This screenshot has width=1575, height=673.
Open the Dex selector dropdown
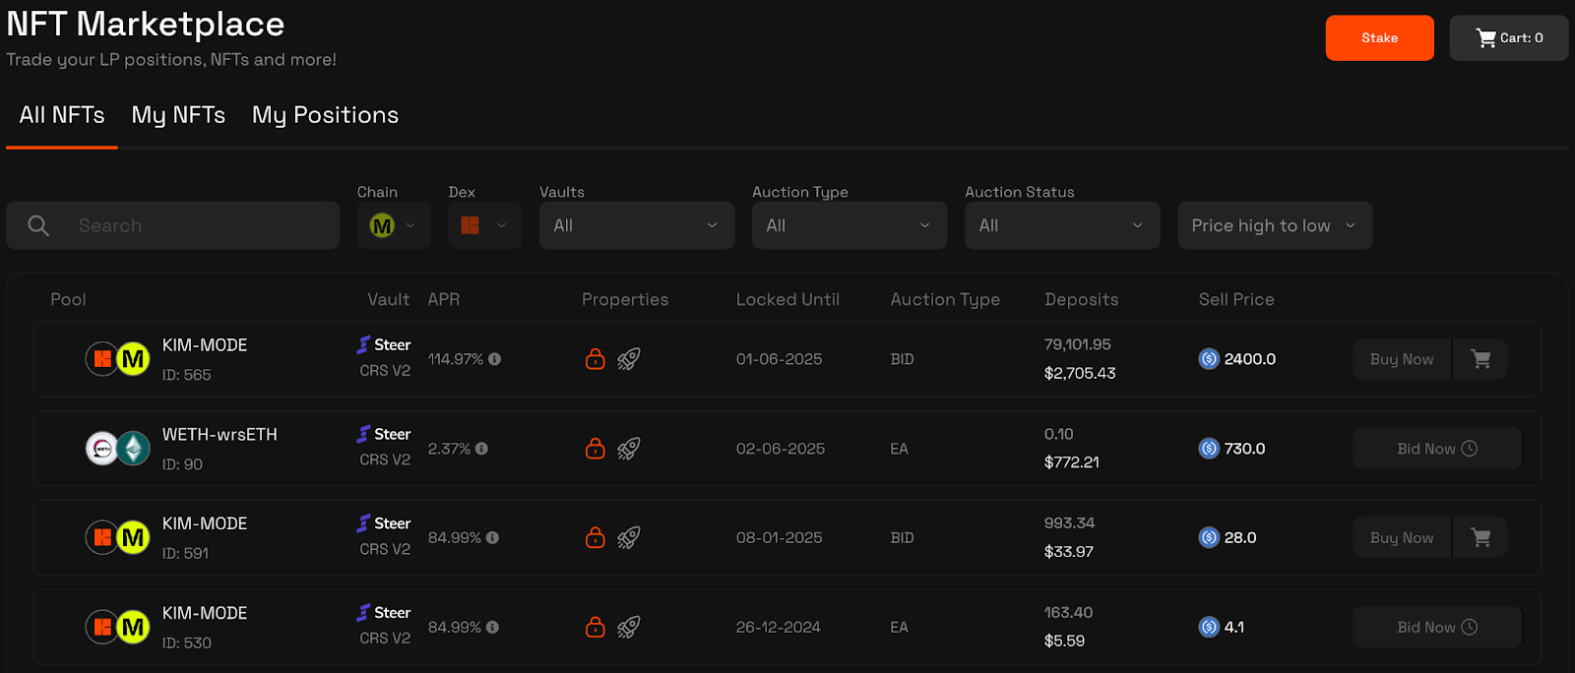[484, 225]
